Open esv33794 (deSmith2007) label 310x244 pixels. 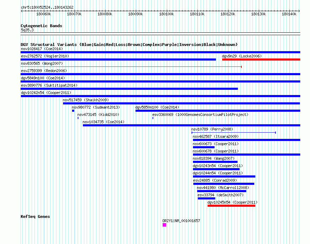coord(220,195)
